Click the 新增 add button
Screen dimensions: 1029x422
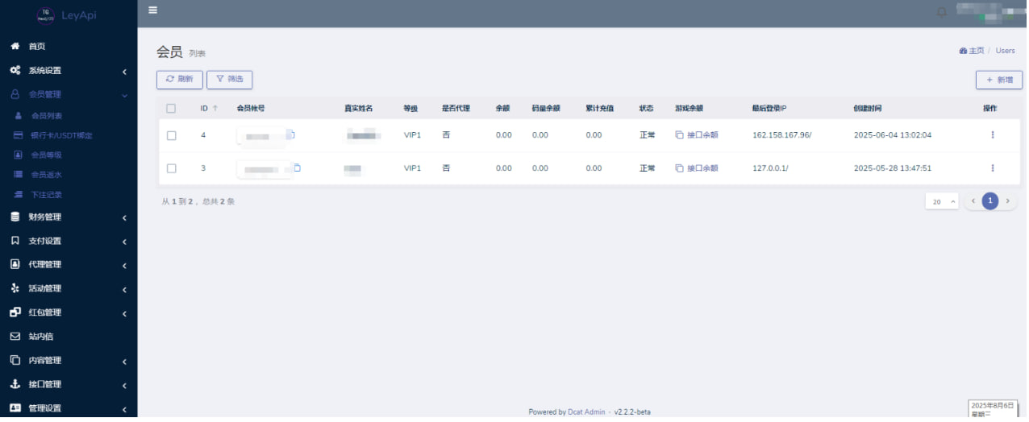(x=998, y=81)
